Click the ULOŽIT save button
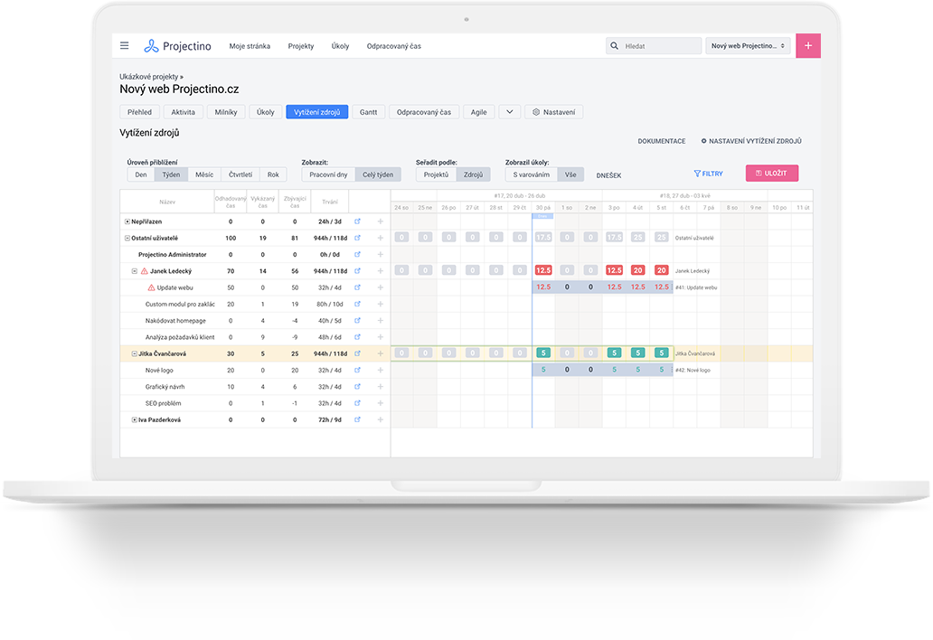 point(772,173)
